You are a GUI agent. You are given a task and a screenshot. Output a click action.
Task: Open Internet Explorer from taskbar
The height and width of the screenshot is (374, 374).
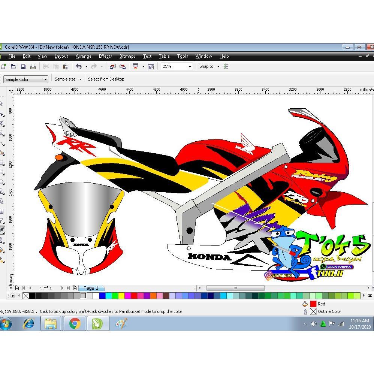coord(28,324)
